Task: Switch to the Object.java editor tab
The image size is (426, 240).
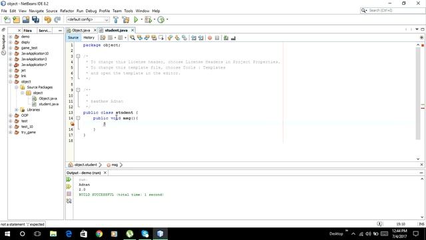Action: (81, 30)
